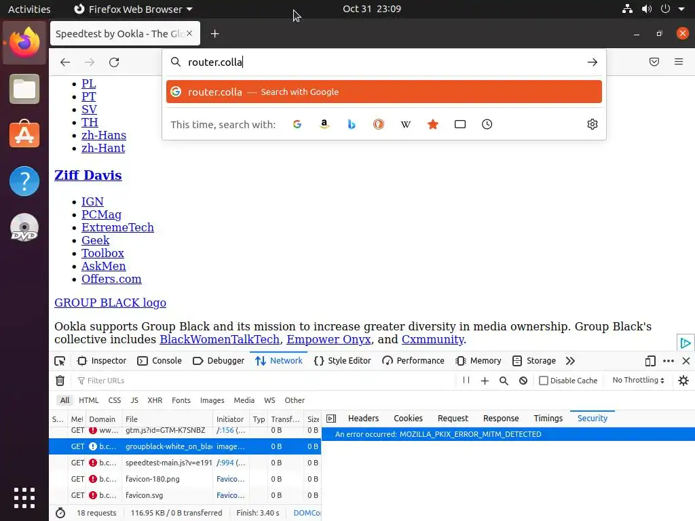Open the GROUP BLACK logo link
Image resolution: width=695 pixels, height=521 pixels.
pos(110,303)
